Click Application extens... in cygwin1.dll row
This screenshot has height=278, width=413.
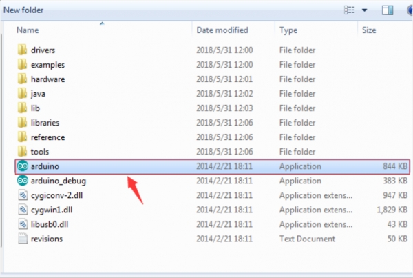[316, 210]
